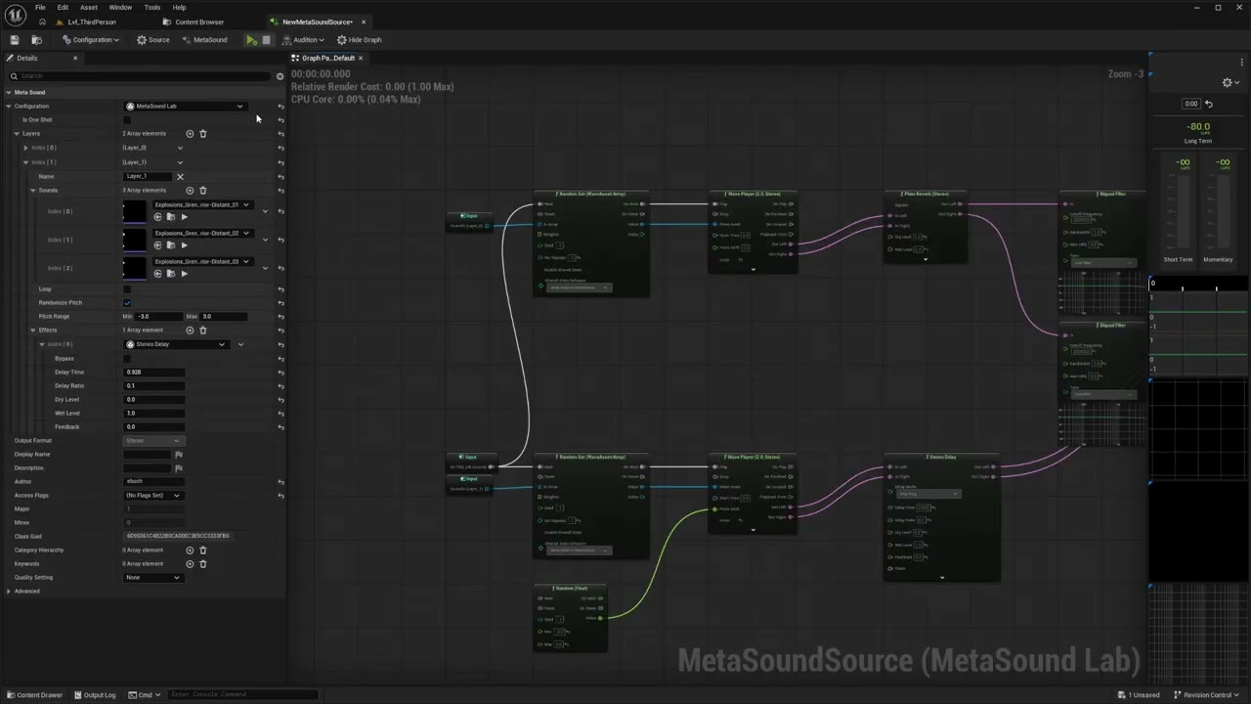Open the Audition dropdown
This screenshot has height=704, width=1251.
tap(303, 40)
